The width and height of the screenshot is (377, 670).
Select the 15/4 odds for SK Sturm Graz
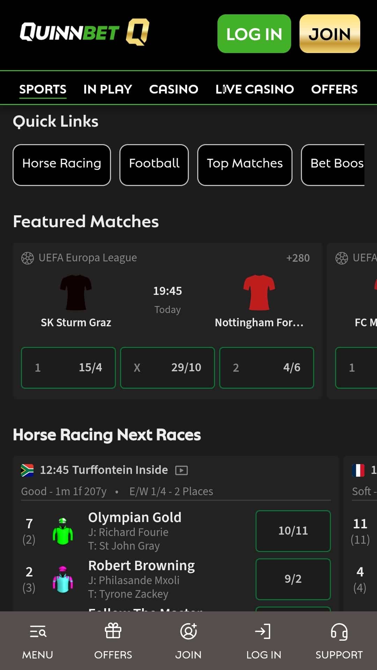(68, 367)
